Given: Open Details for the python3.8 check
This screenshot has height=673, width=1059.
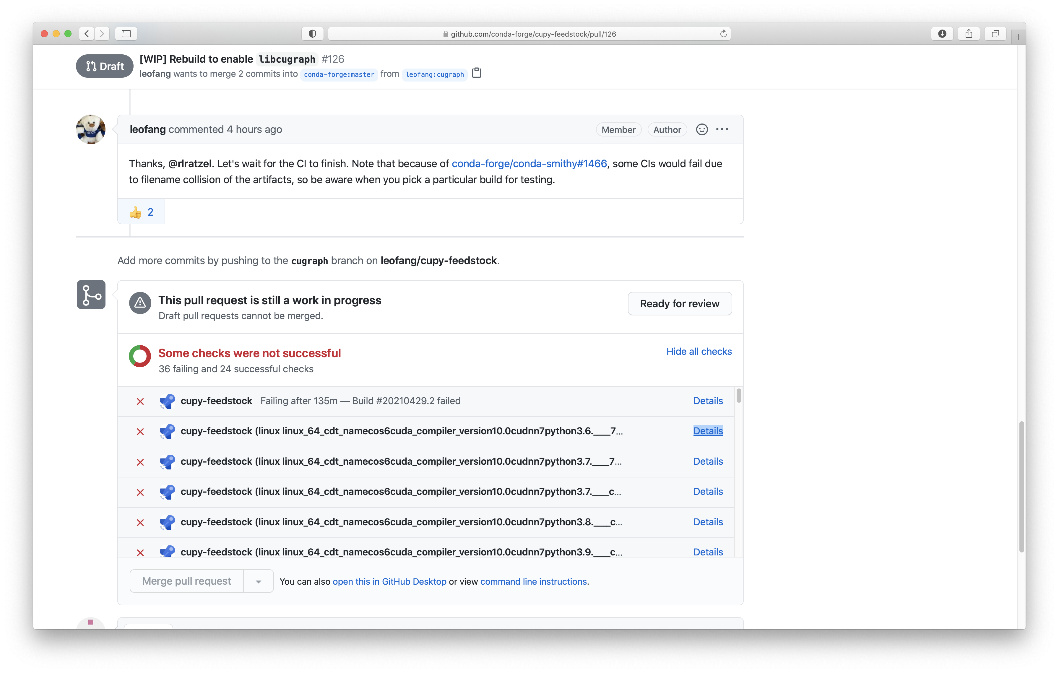Looking at the screenshot, I should (x=708, y=522).
